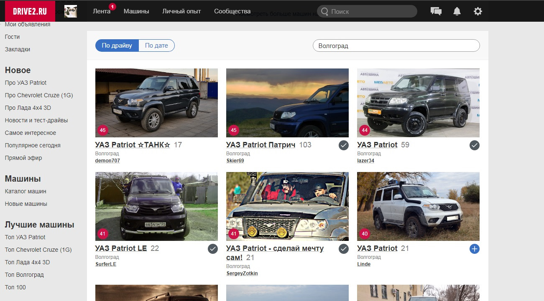
Task: Open user SergeyZotkin profile
Action: (242, 273)
